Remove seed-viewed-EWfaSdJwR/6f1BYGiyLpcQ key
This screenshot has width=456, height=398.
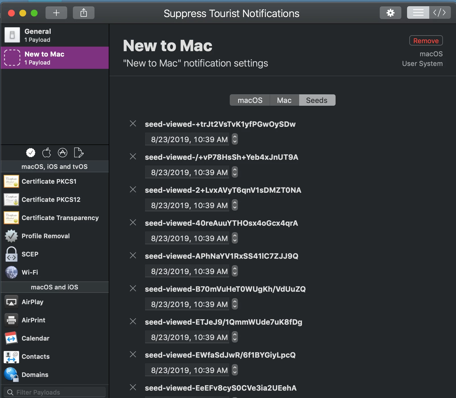pyautogui.click(x=133, y=354)
